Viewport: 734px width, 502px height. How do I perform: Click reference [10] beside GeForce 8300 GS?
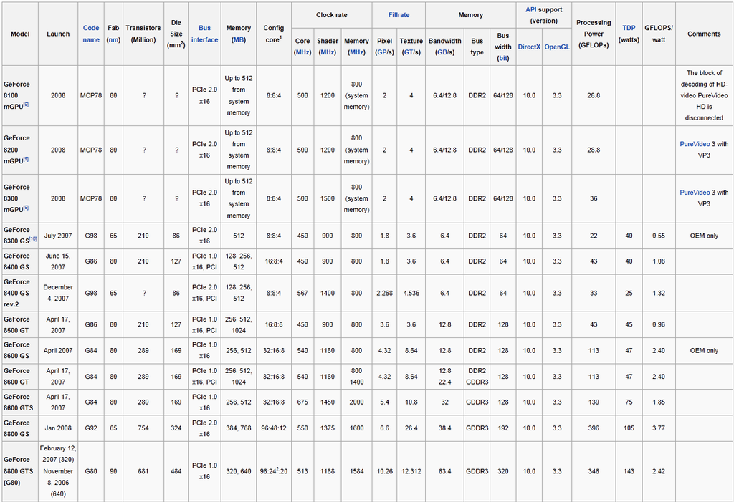click(x=33, y=239)
